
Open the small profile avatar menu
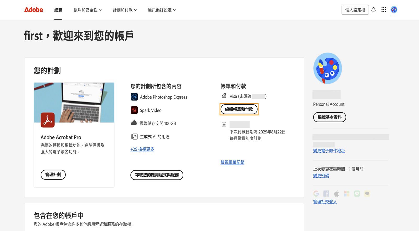(394, 10)
